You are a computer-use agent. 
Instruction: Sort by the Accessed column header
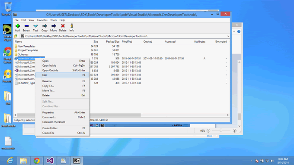coord(170,41)
